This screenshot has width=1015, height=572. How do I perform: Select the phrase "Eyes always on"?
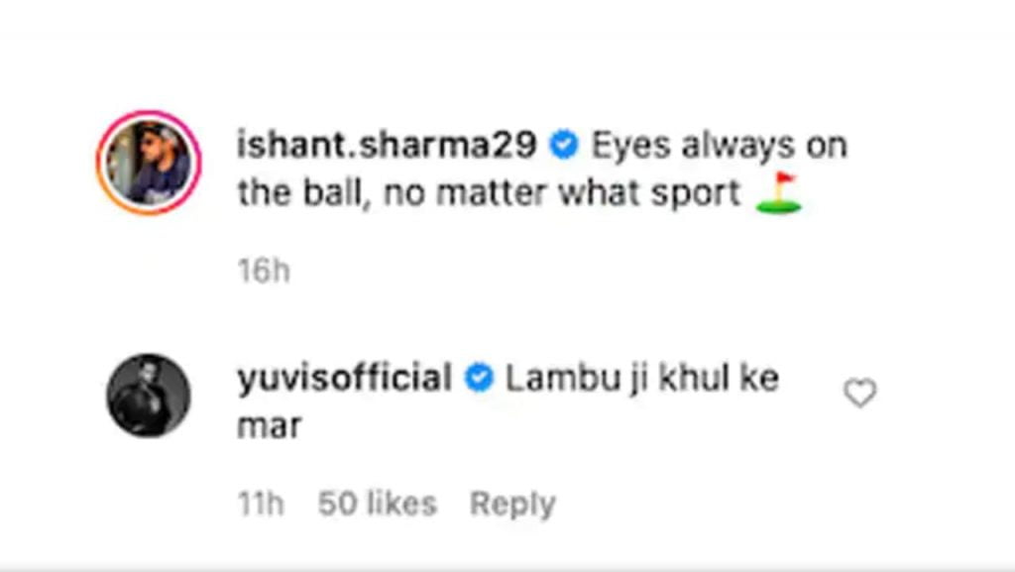pyautogui.click(x=720, y=146)
